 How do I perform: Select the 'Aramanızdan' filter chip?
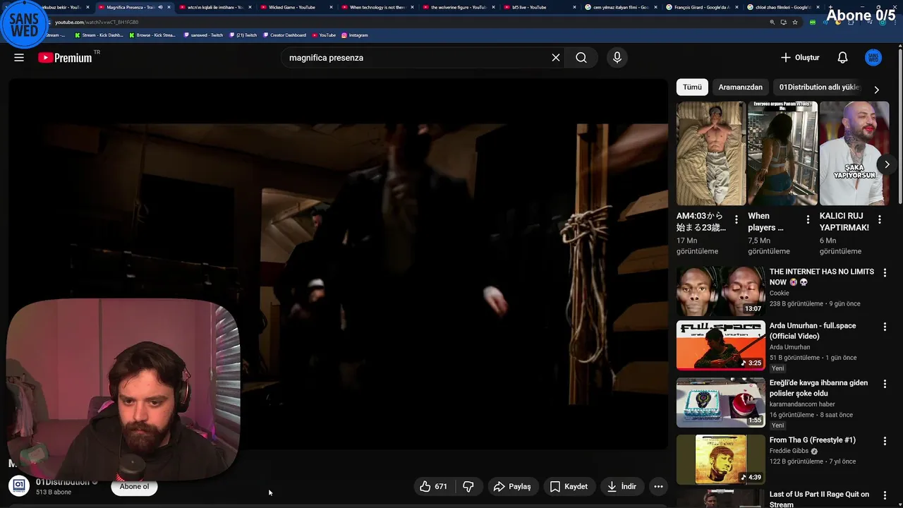[740, 87]
